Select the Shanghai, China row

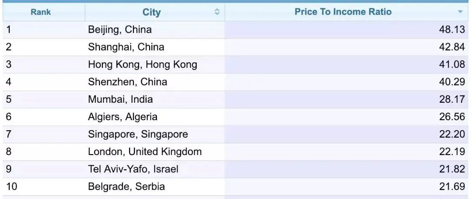[x=235, y=47]
